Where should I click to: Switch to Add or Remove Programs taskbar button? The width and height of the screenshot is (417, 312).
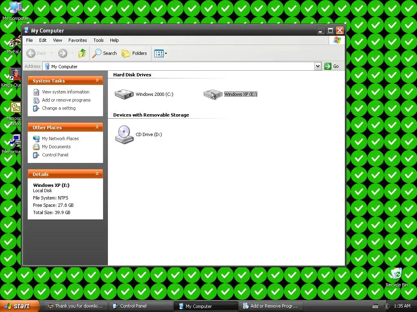tap(271, 306)
